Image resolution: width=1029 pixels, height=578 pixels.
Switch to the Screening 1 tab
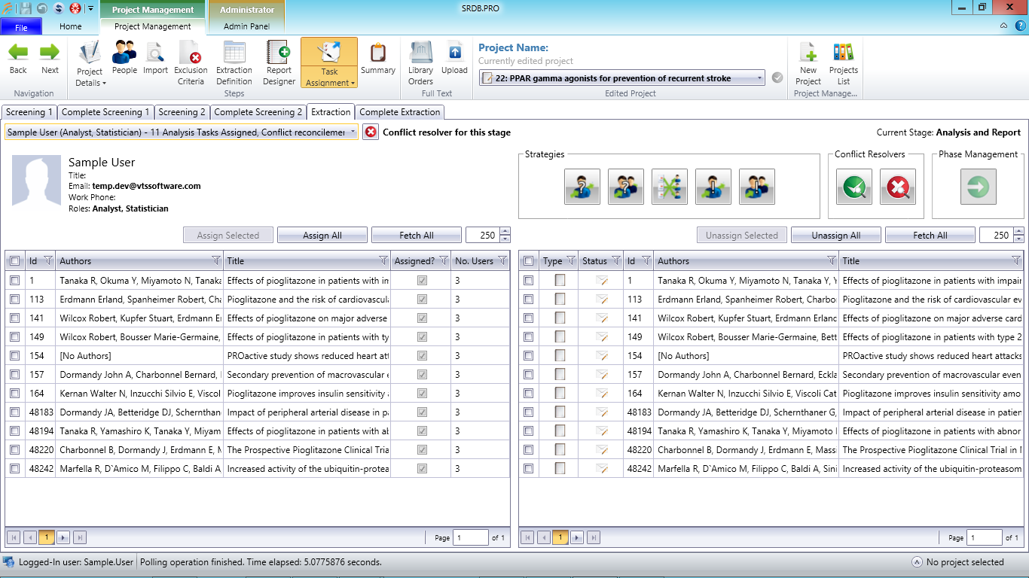[x=30, y=112]
